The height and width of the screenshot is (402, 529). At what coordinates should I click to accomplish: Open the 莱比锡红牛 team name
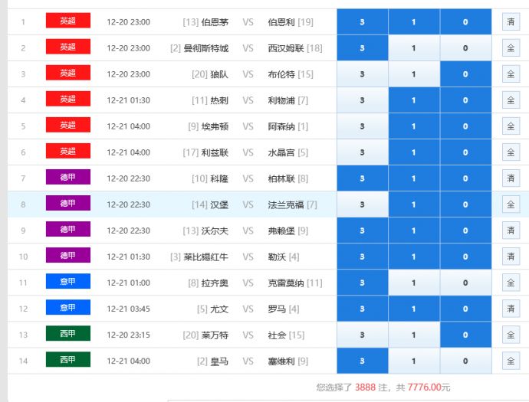point(205,257)
